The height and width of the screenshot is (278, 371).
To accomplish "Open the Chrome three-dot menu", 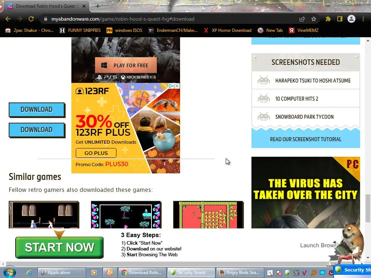I will coord(363,19).
